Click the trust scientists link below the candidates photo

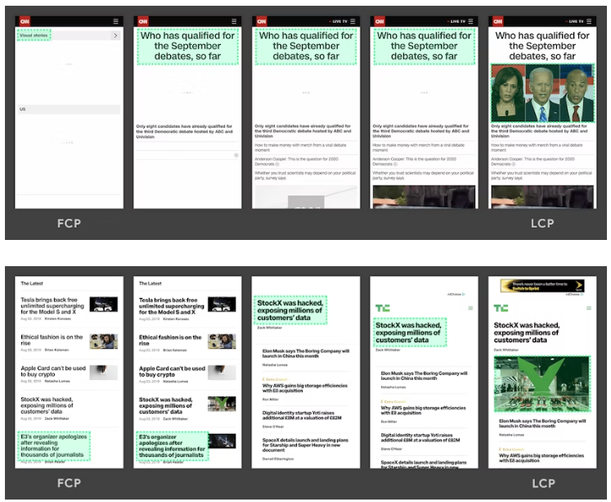coord(541,175)
